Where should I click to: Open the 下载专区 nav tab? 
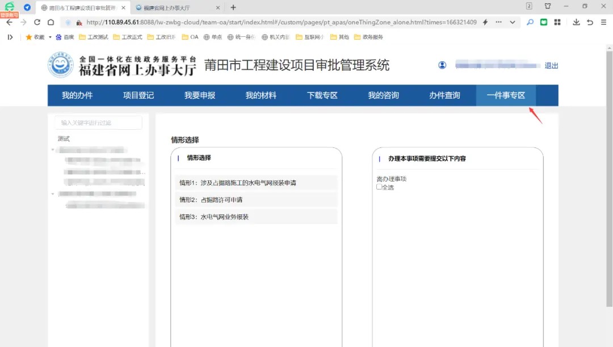[x=322, y=95]
